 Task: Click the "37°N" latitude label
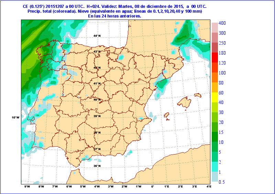click(x=97, y=149)
